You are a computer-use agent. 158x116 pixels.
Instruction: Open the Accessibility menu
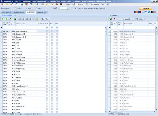(95, 4)
